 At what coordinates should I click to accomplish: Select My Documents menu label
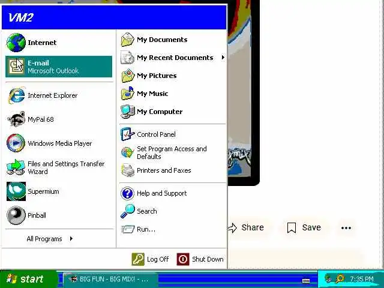(x=162, y=40)
